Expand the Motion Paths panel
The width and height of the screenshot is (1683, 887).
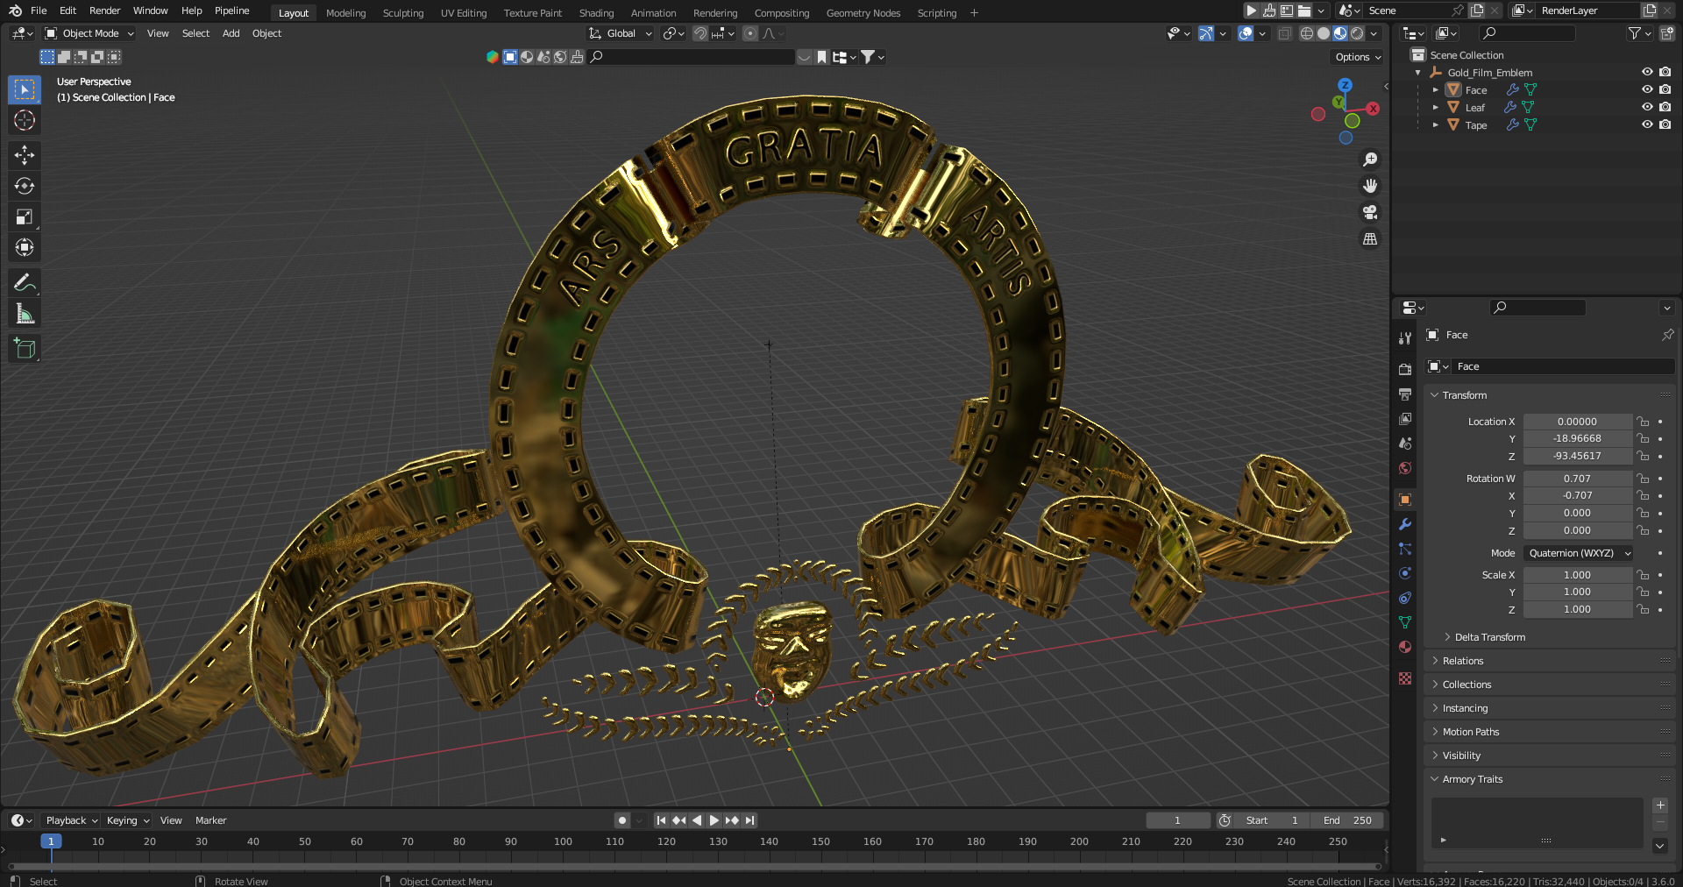(x=1470, y=732)
